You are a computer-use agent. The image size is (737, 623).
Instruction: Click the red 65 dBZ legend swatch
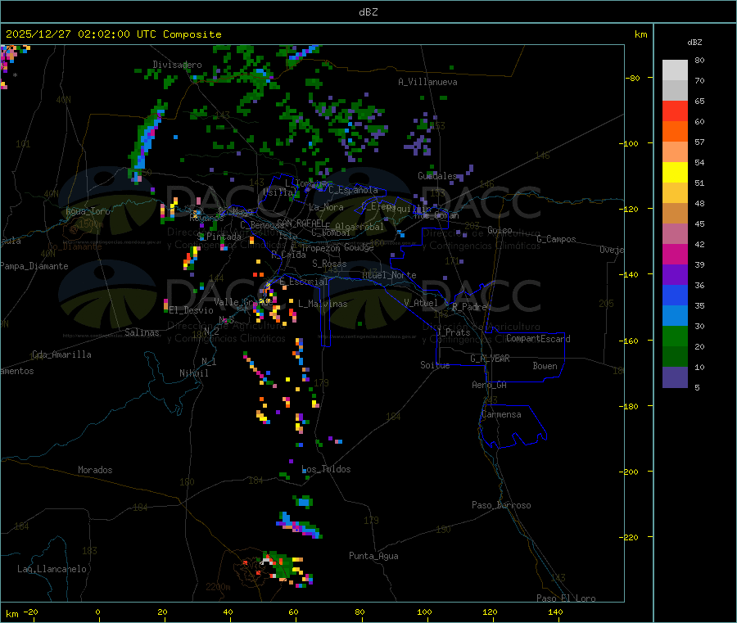coord(675,111)
